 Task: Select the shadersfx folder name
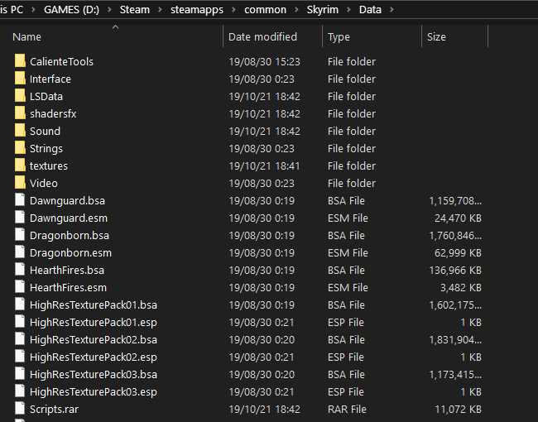(x=53, y=113)
